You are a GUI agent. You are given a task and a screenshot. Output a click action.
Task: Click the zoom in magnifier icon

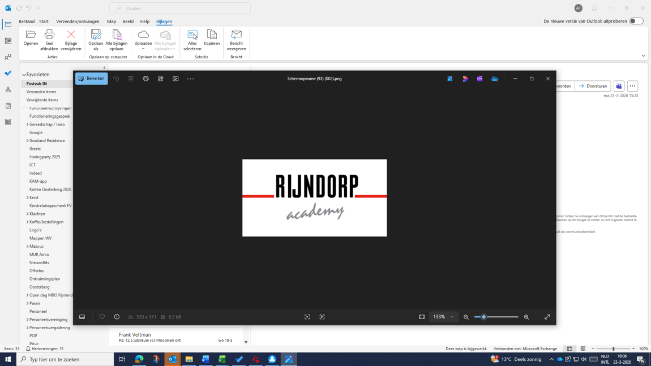pos(526,317)
